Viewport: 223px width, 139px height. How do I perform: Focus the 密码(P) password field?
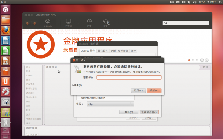[x=129, y=78]
